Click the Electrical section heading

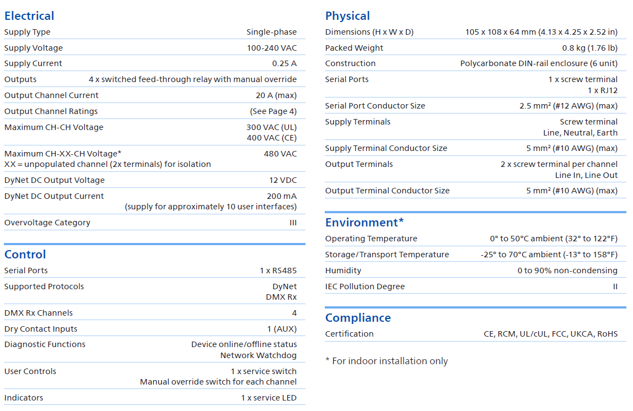29,16
